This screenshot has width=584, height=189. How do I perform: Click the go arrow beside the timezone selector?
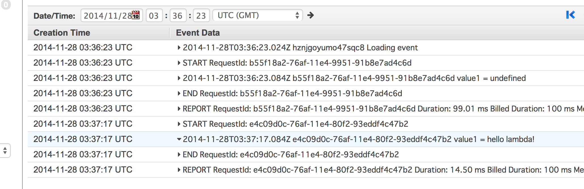coord(311,16)
